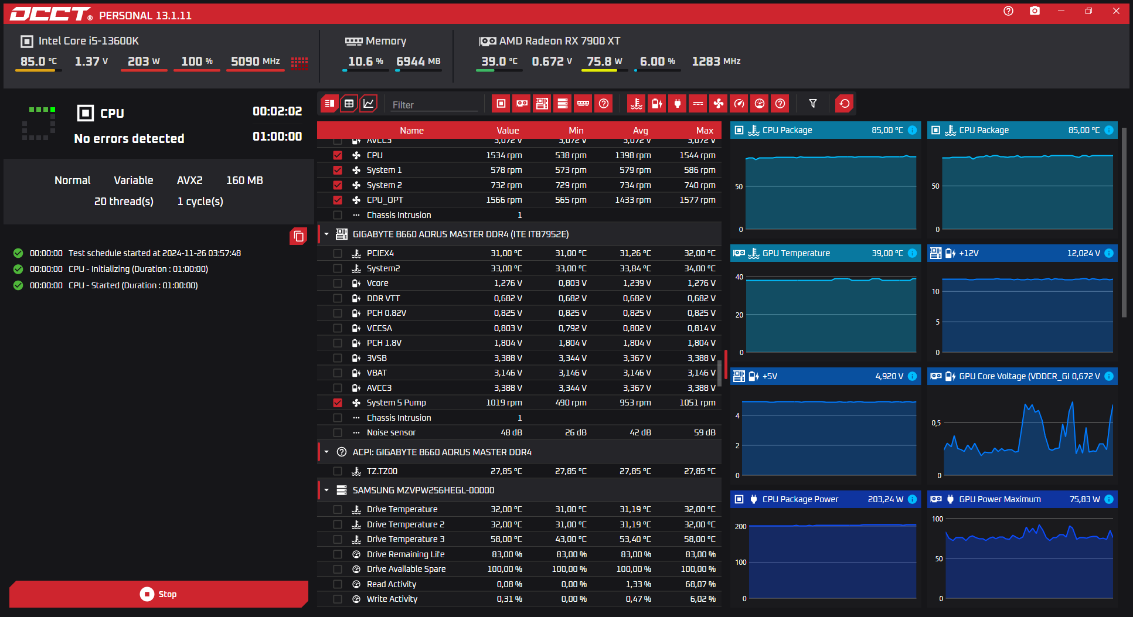
Task: Filter sensors by storage drive icon
Action: 563,104
